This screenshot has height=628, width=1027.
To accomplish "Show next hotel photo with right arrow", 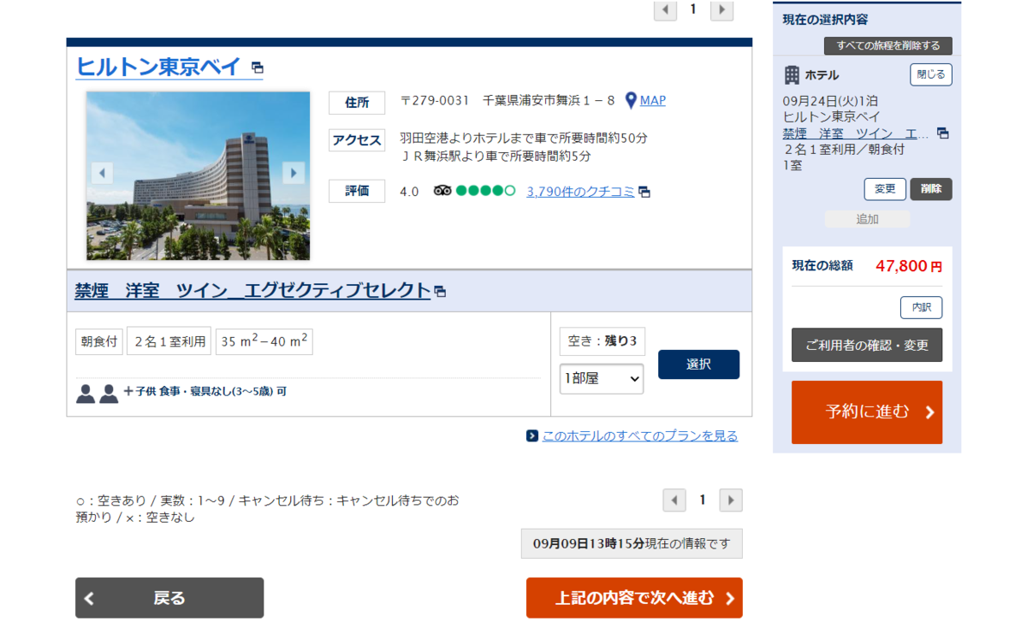I will 294,173.
